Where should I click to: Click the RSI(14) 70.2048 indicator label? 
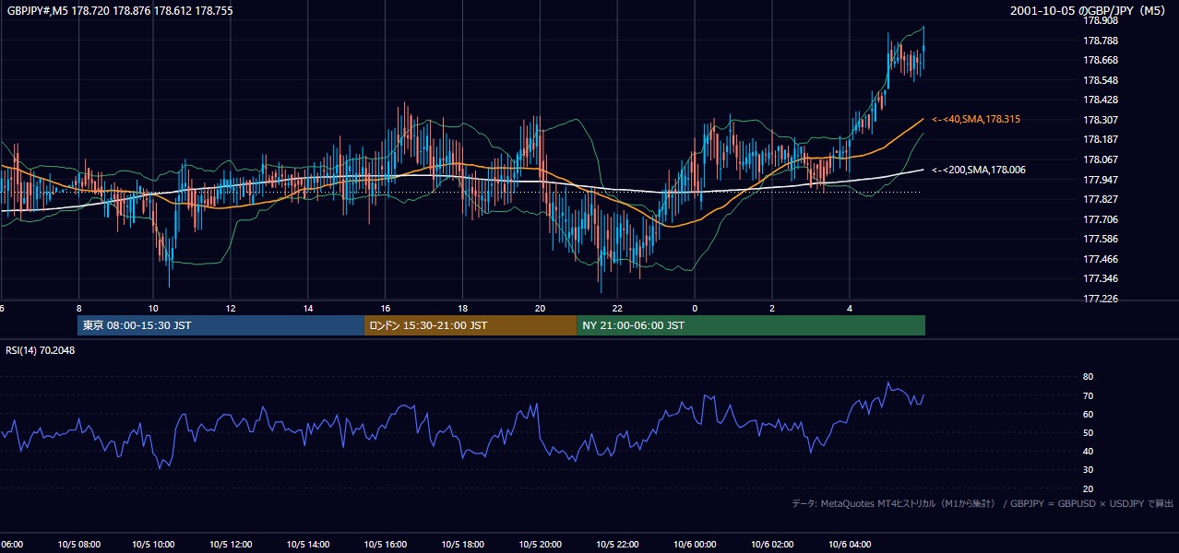point(40,350)
